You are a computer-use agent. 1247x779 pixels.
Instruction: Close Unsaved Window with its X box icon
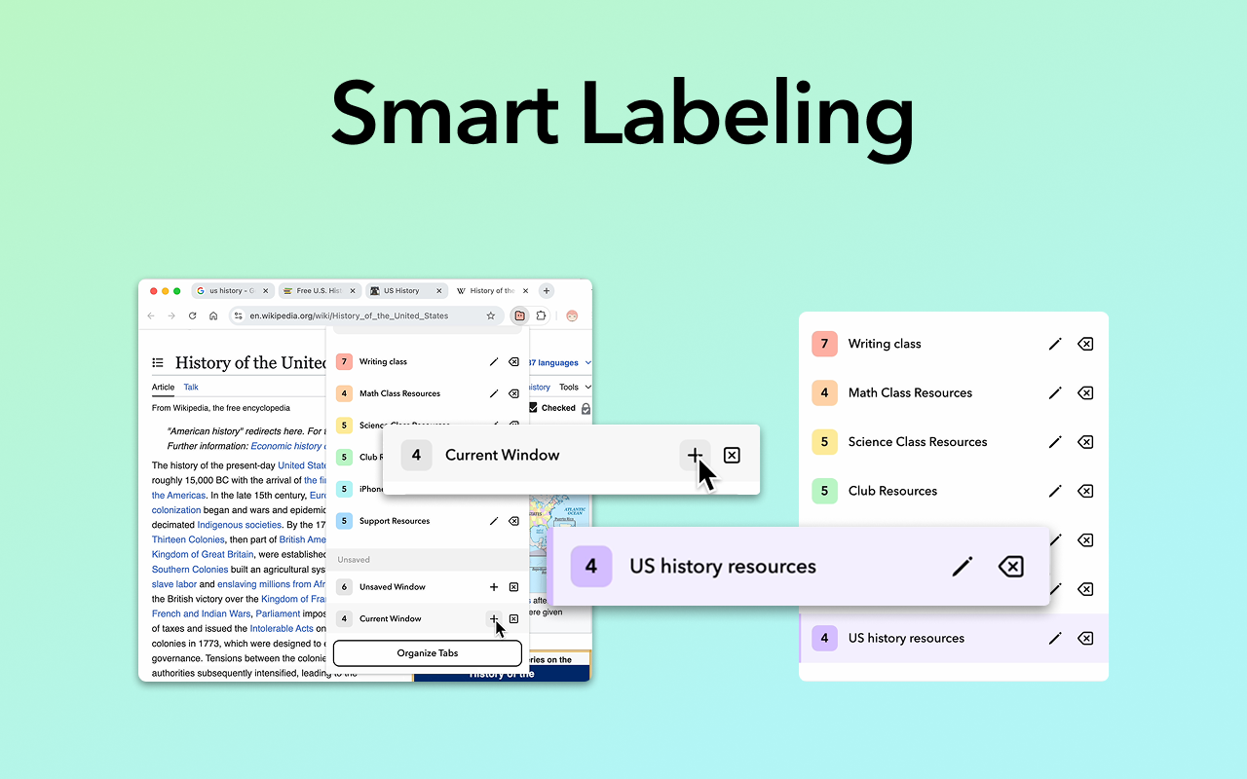[x=513, y=587]
